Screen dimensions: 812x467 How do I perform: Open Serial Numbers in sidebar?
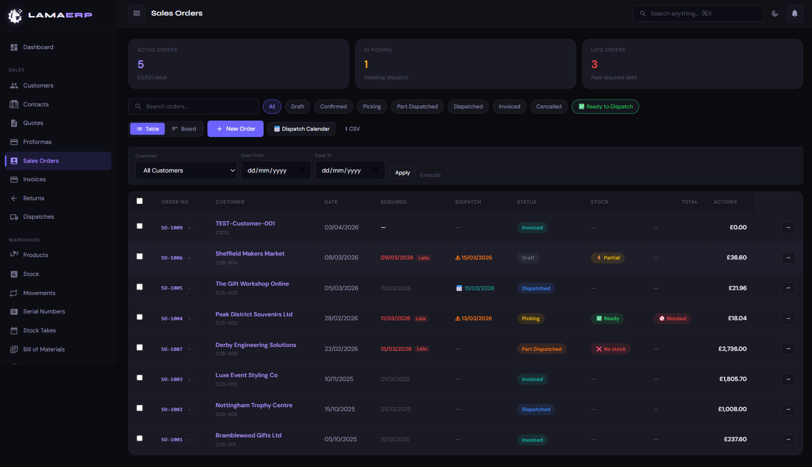point(44,311)
